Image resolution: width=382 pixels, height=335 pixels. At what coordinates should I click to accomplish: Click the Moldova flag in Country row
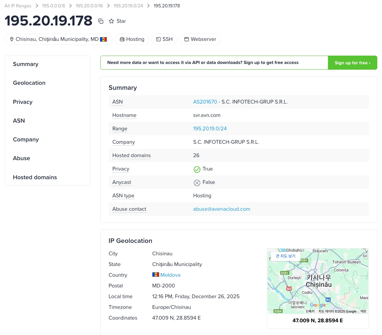coord(155,275)
